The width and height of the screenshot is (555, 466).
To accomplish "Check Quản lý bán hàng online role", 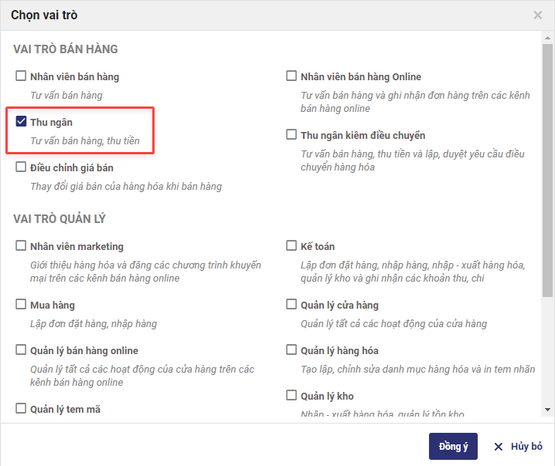I will coord(21,350).
